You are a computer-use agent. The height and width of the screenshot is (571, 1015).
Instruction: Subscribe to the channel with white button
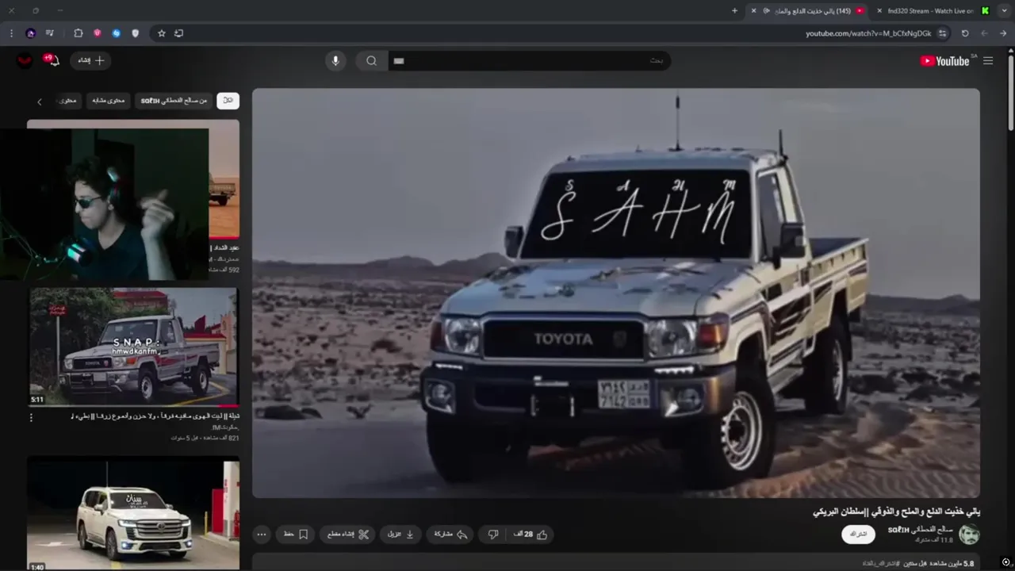[x=858, y=535]
